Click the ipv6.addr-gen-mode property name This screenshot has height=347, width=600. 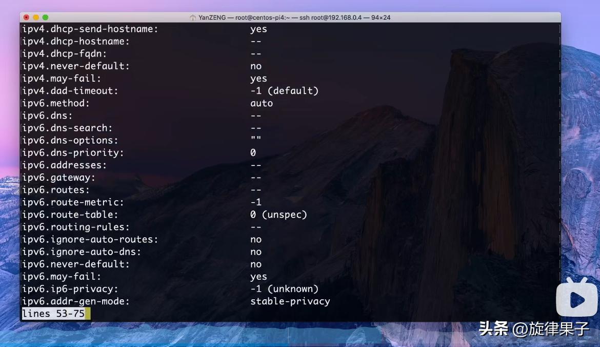click(76, 301)
